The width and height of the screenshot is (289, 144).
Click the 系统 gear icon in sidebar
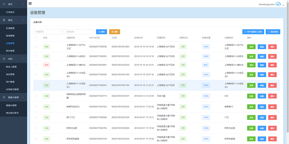(x=4, y=59)
